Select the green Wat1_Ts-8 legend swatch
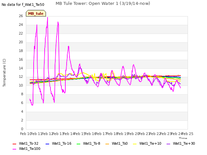 click(x=78, y=144)
